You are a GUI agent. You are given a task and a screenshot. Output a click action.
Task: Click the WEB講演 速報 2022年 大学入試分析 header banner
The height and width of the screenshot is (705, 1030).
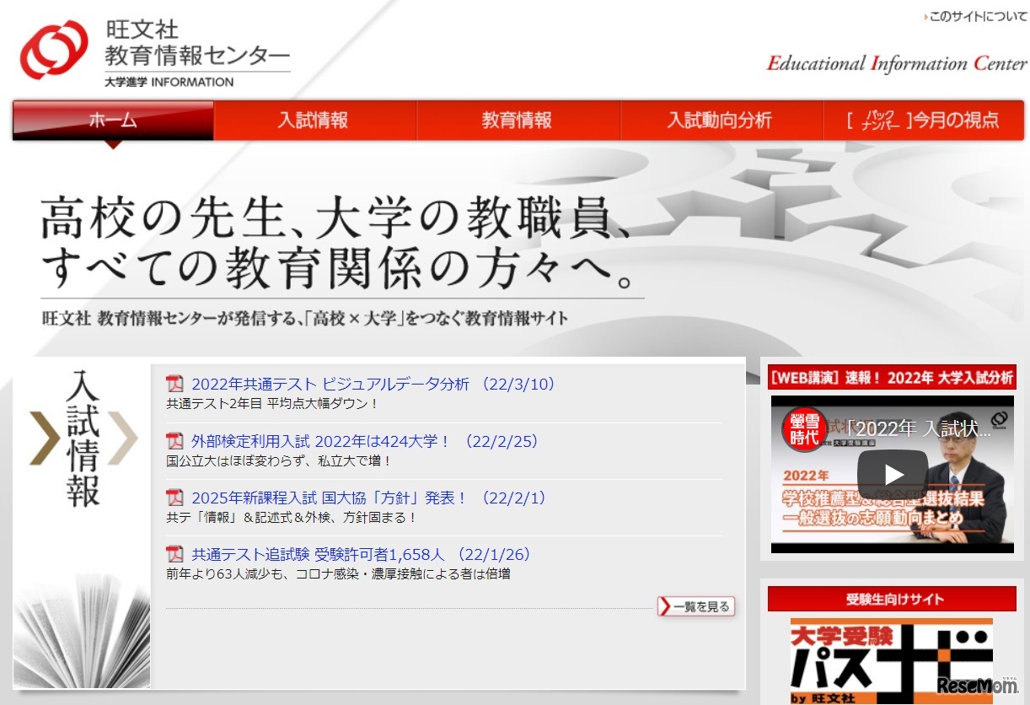click(890, 379)
